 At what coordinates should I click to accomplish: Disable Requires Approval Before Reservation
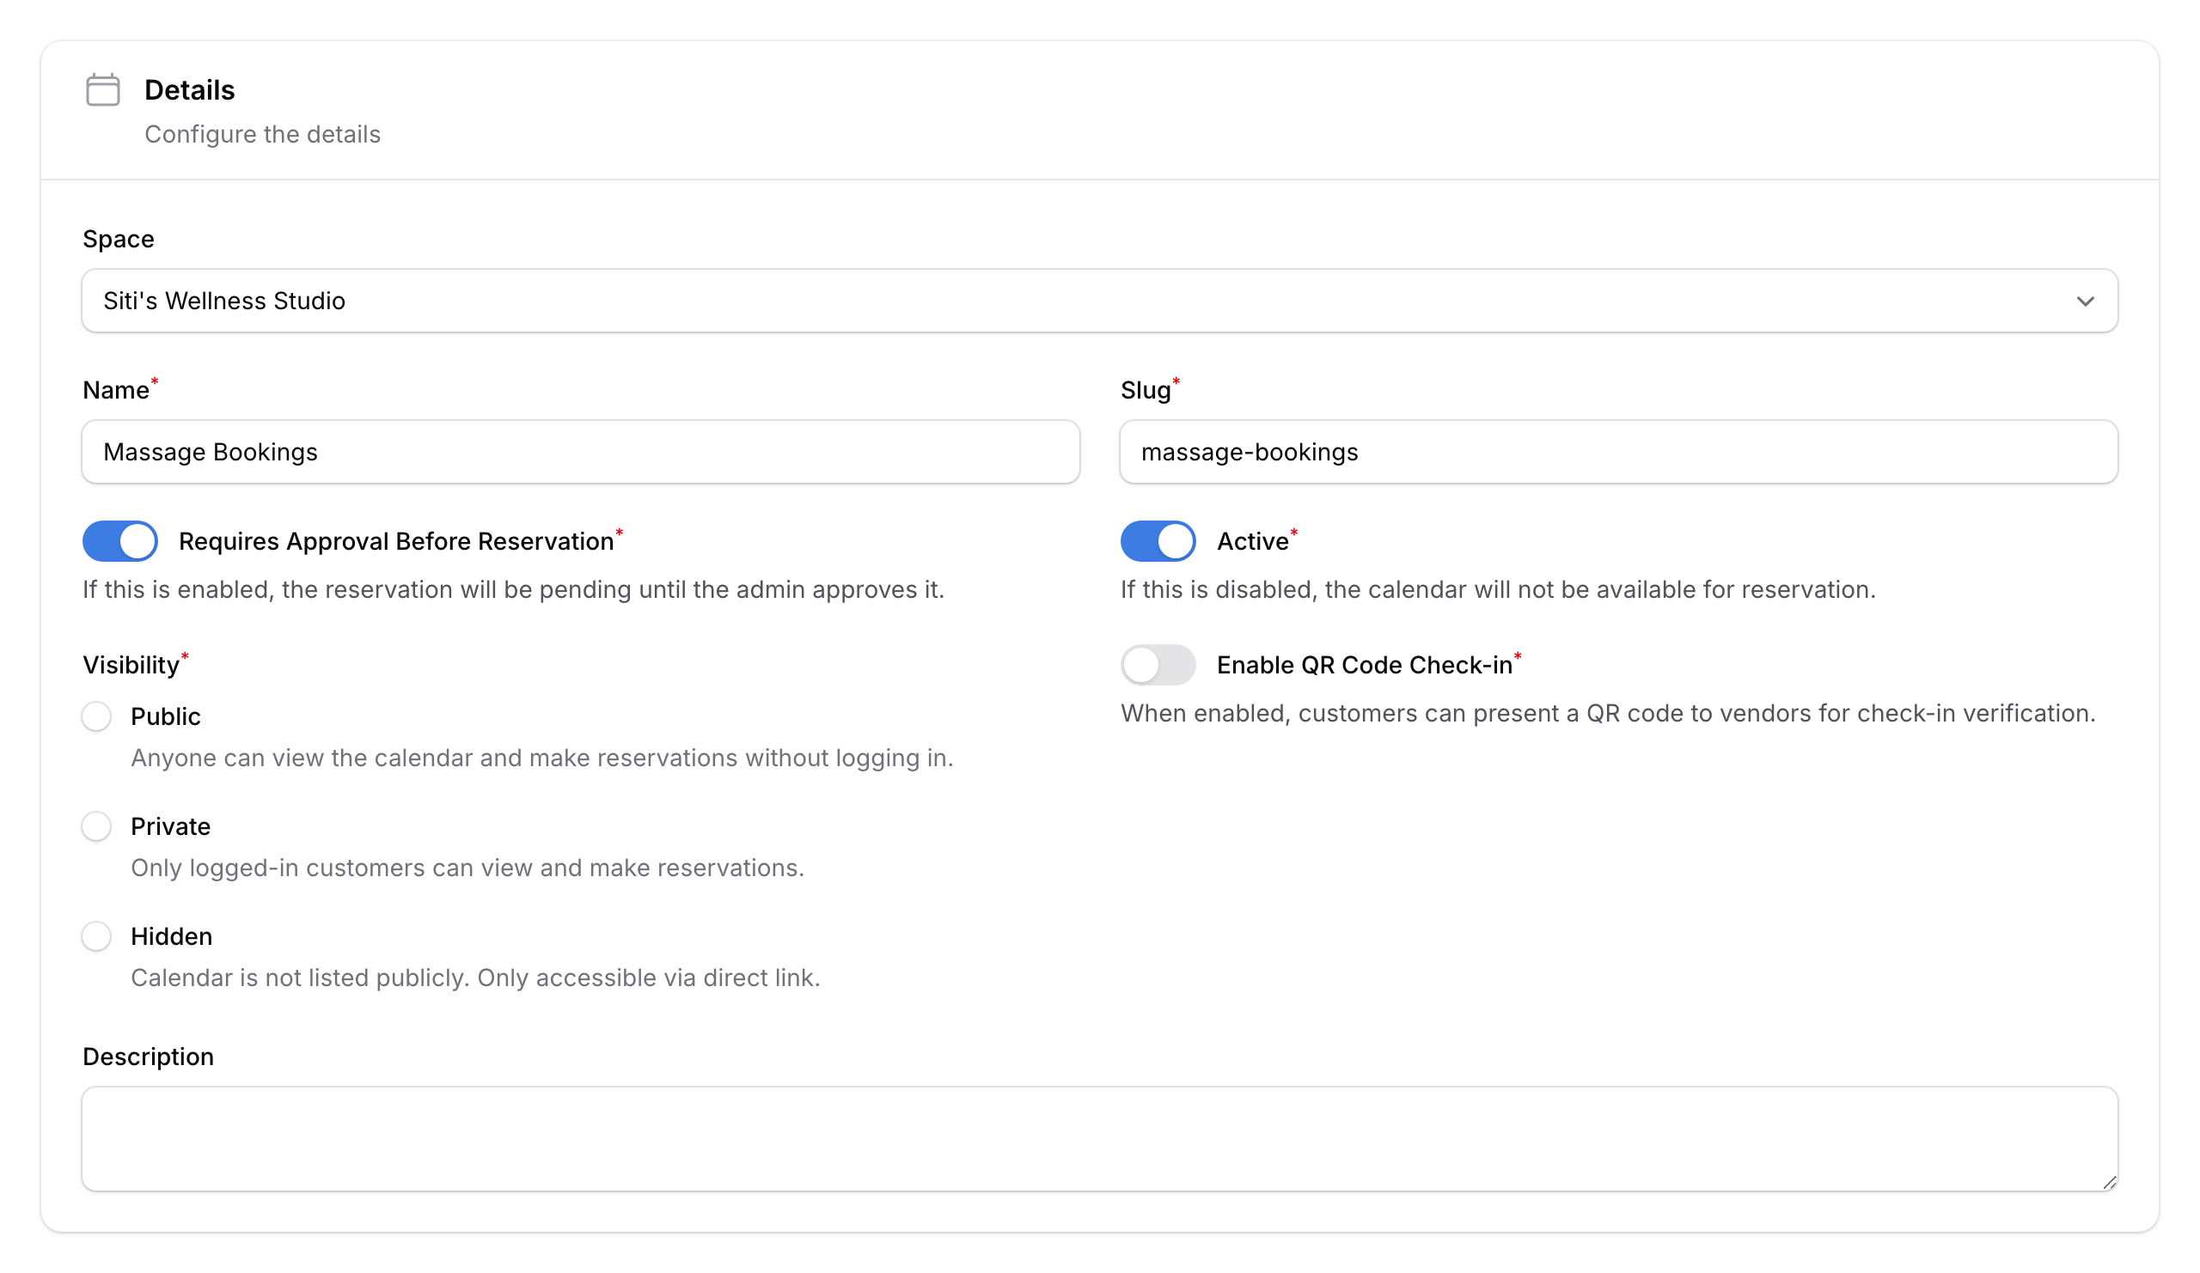[x=119, y=541]
